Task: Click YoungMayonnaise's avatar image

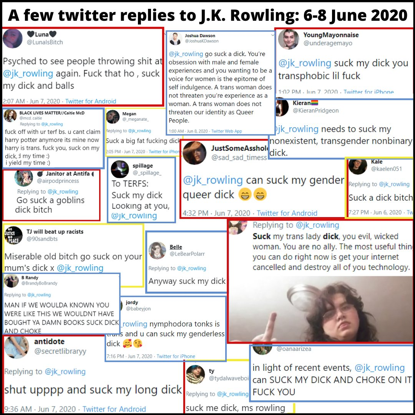Action: pyautogui.click(x=289, y=39)
